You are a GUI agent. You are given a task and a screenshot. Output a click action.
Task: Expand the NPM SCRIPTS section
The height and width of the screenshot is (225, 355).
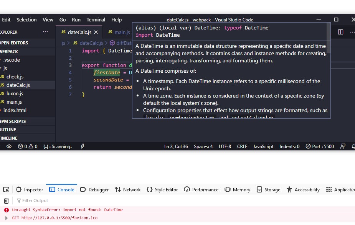28,121
